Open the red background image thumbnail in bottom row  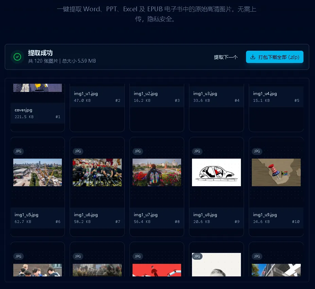157,270
